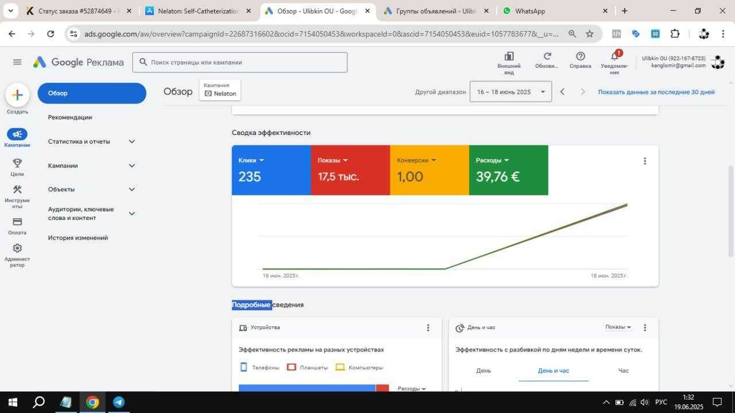
Task: Open Устройства card three-dot menu
Action: pyautogui.click(x=428, y=327)
